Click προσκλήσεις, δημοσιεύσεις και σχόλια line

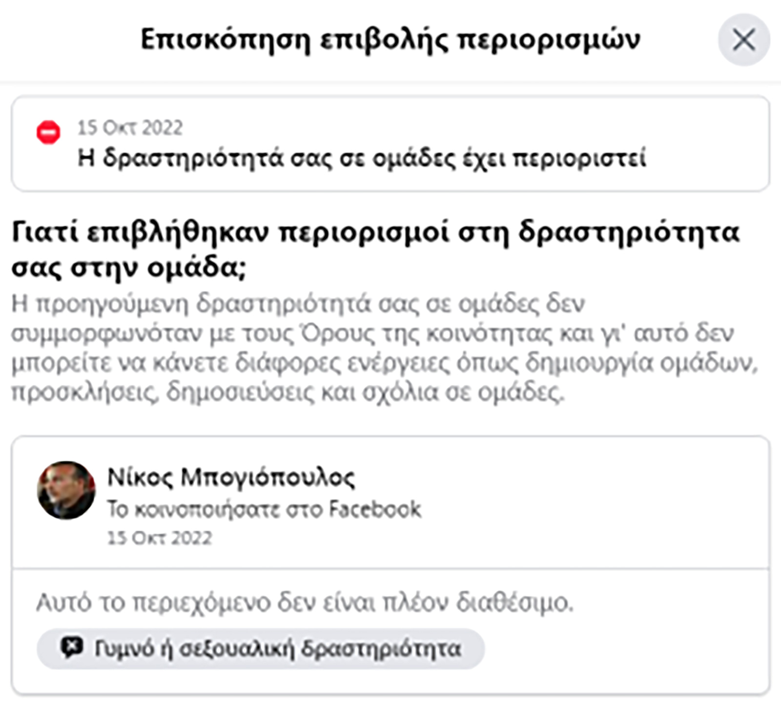click(288, 392)
